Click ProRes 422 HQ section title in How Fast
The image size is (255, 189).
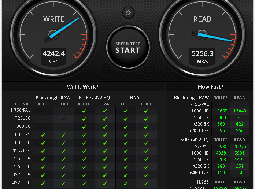point(193,140)
